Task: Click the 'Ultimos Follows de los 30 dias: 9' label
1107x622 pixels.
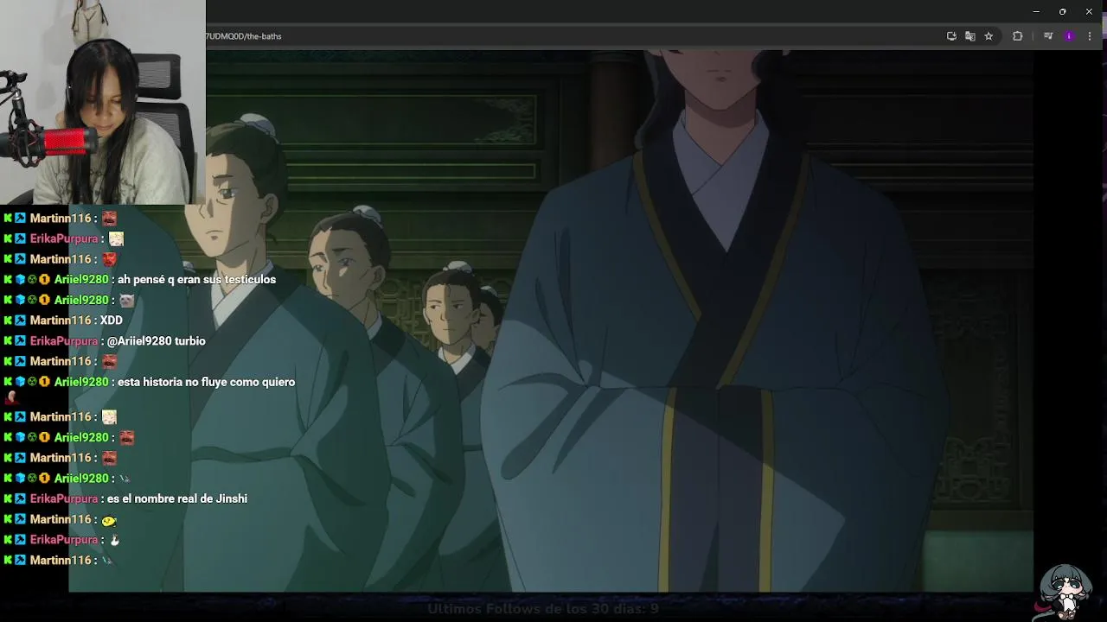Action: click(x=543, y=608)
